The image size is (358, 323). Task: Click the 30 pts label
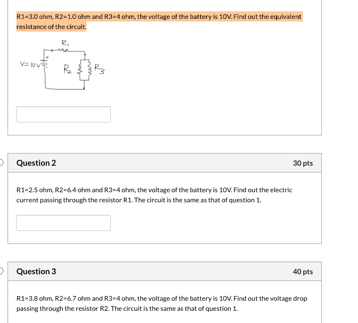(303, 163)
